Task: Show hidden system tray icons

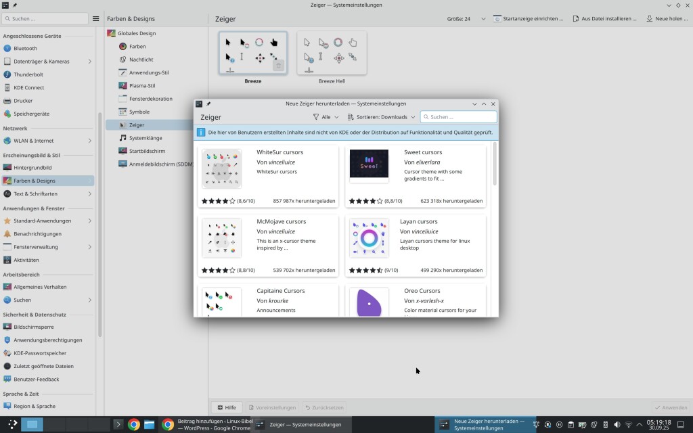Action: click(639, 425)
